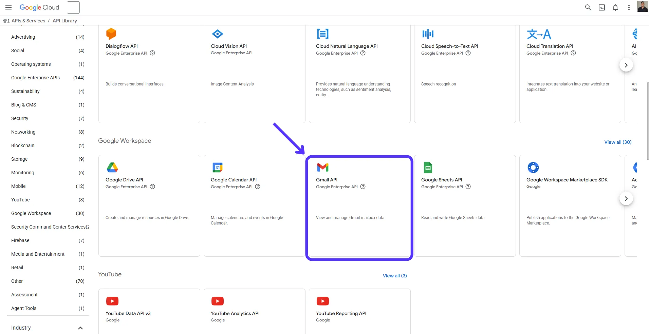The image size is (649, 334).
Task: Click the user profile avatar
Action: [642, 6]
